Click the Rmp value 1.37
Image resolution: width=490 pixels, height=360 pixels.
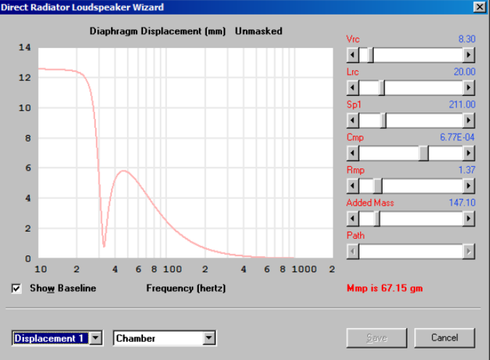pyautogui.click(x=467, y=170)
